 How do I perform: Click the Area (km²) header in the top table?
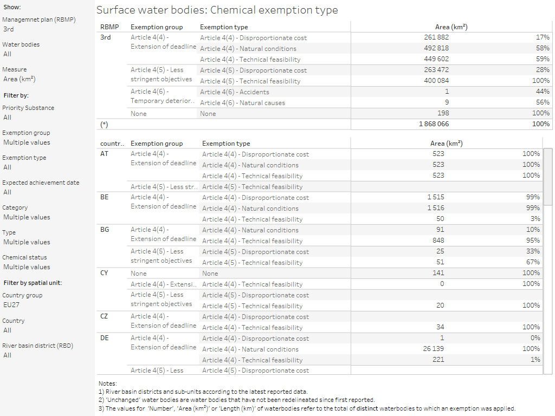[451, 27]
